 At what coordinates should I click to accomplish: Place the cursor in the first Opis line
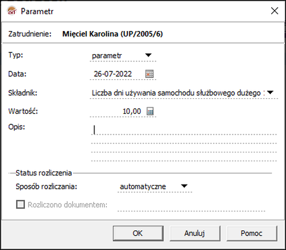click(x=184, y=130)
